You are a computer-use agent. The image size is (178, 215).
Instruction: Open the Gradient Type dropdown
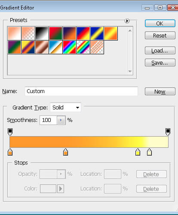pyautogui.click(x=66, y=107)
